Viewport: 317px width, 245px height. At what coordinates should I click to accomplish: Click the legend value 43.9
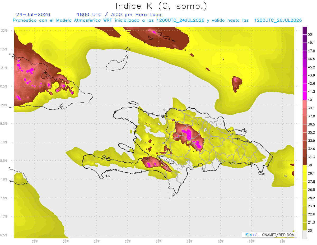coord(311,75)
